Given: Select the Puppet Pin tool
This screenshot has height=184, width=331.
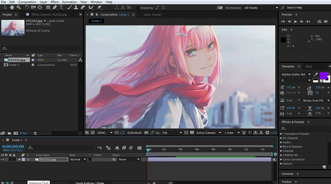Looking at the screenshot, I should pyautogui.click(x=99, y=8).
